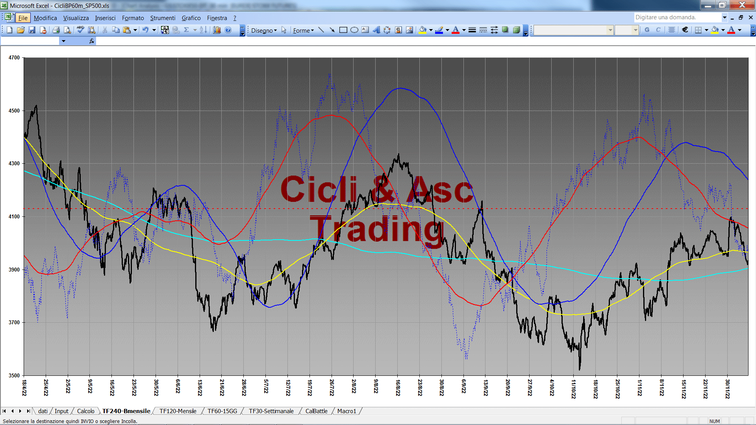The height and width of the screenshot is (425, 756).
Task: Open the Disegno dropdown menu
Action: pyautogui.click(x=264, y=30)
